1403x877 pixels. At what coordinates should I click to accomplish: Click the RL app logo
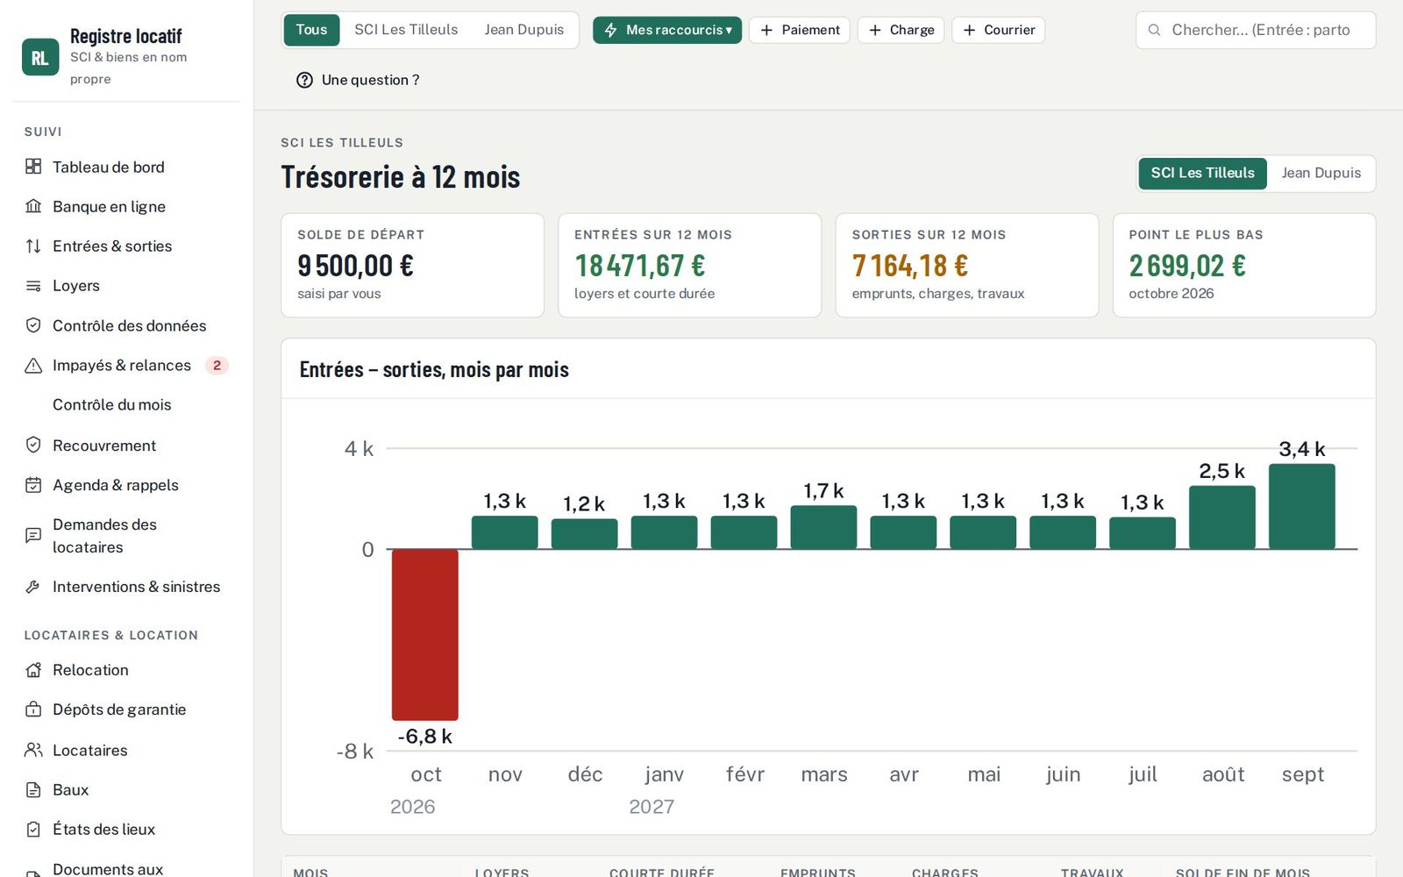tap(40, 57)
